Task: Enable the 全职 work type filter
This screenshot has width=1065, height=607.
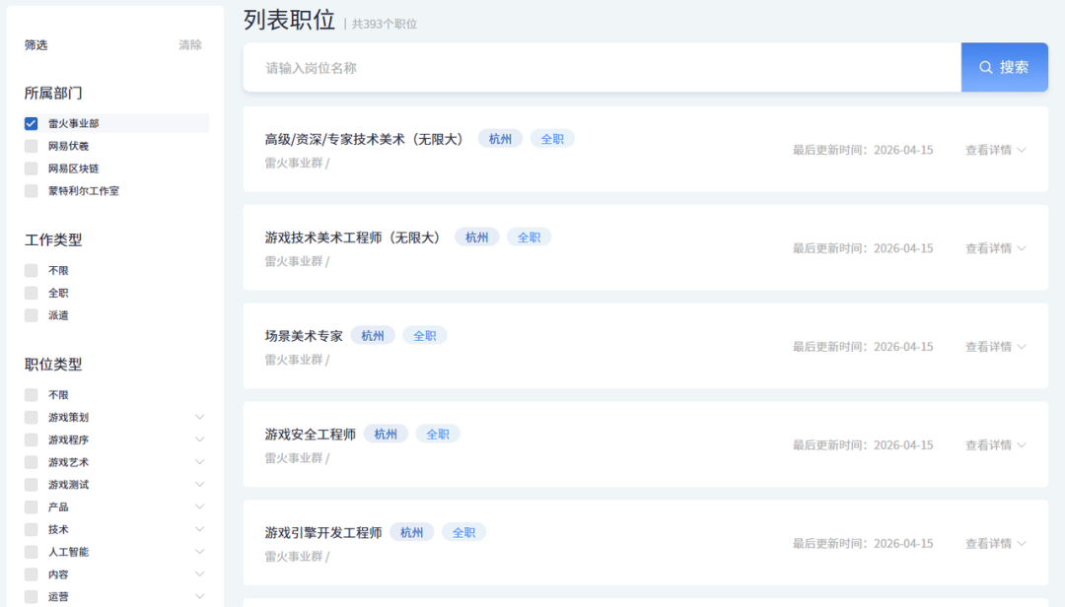Action: [31, 292]
